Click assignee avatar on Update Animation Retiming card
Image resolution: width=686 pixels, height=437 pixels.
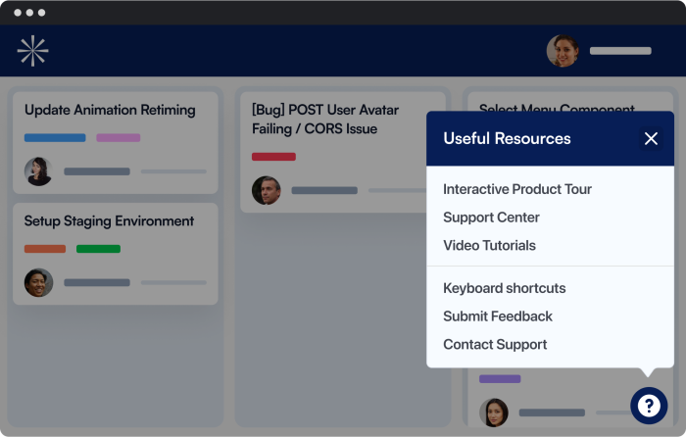coord(38,171)
